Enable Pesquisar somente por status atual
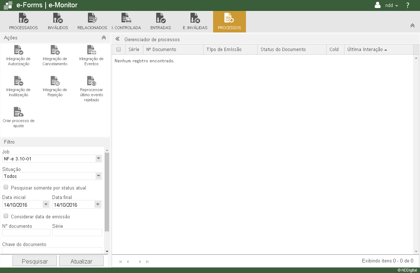Image resolution: width=420 pixels, height=273 pixels. coord(6,187)
